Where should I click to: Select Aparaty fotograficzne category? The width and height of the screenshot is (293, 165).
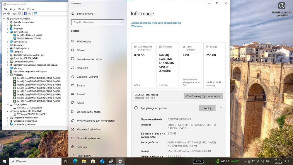tap(24, 22)
